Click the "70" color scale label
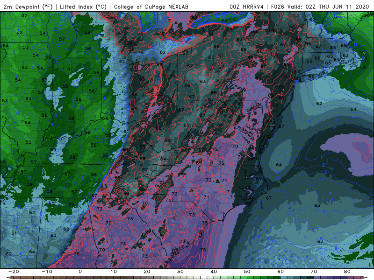Image resolution: width=374 pixels, height=280 pixels. [314, 272]
